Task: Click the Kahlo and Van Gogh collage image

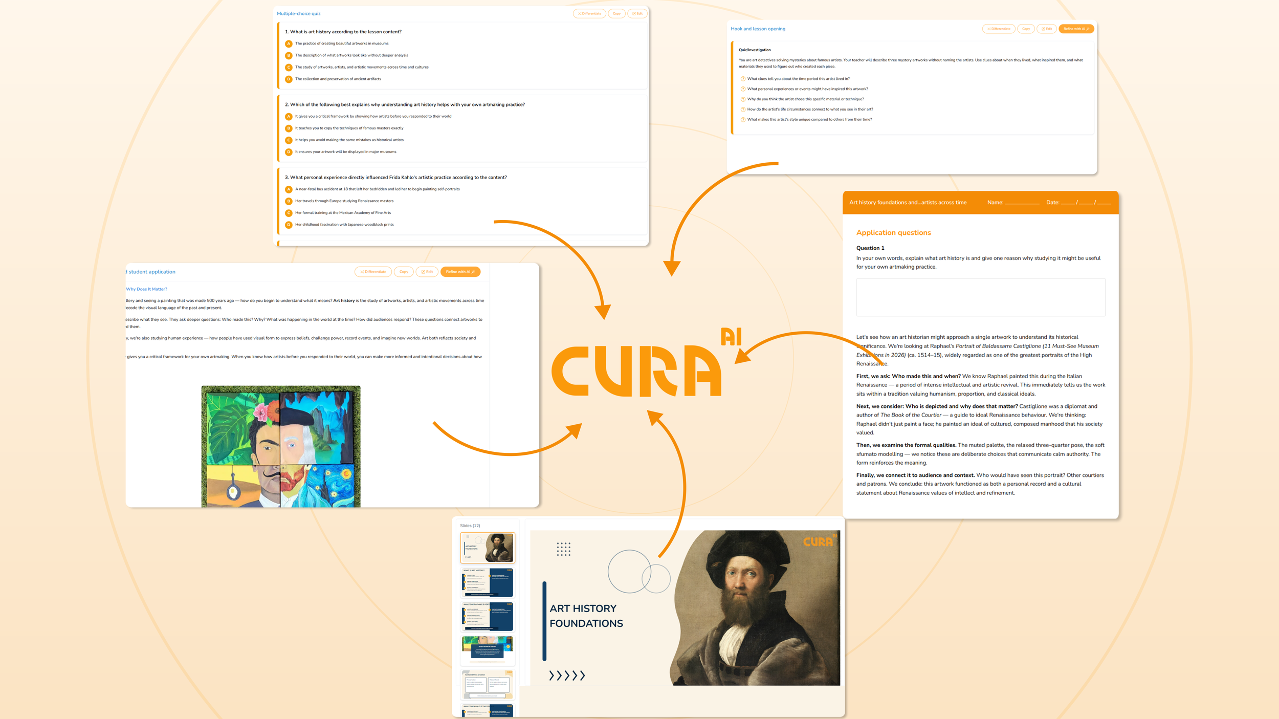Action: 281,447
